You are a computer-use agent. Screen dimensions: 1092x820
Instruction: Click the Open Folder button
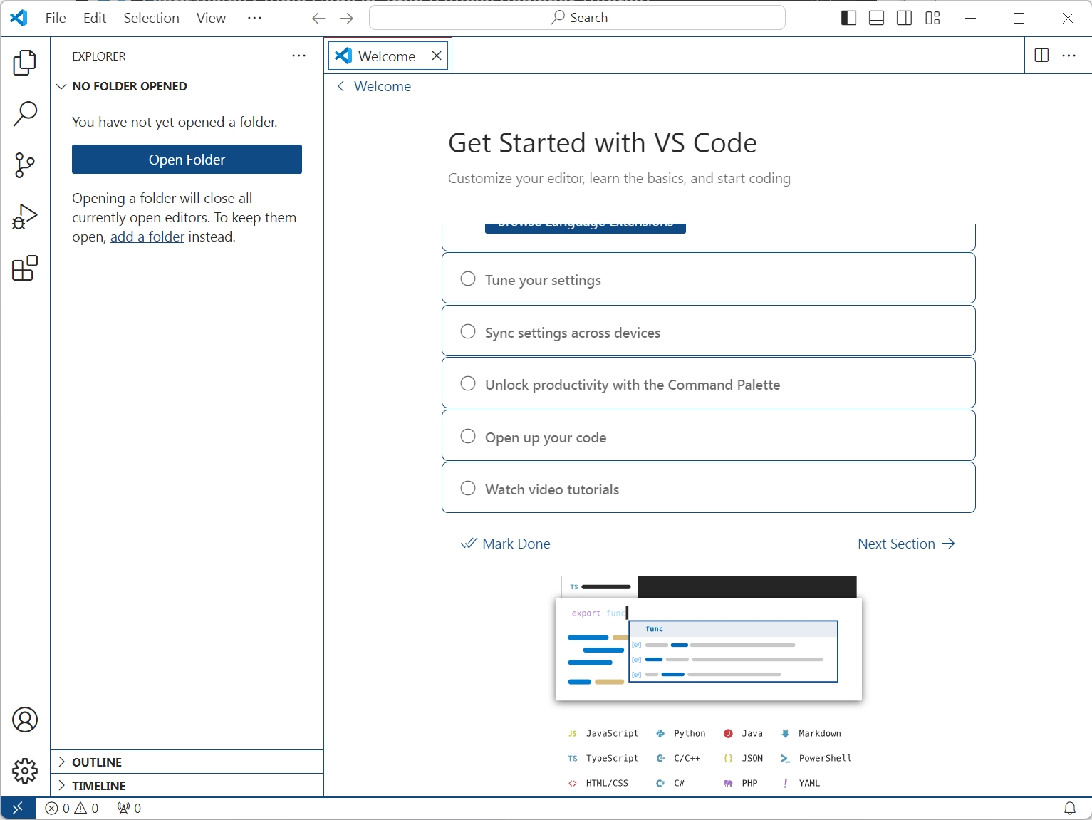coord(186,160)
